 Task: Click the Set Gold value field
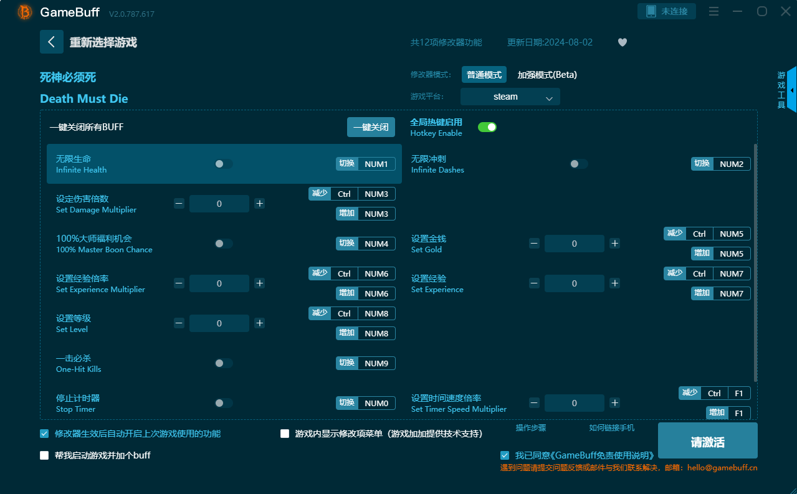(575, 244)
